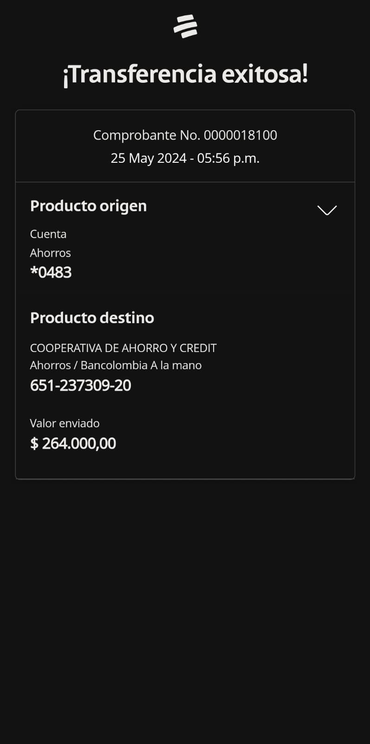Click the Bancolombia logo at top
The width and height of the screenshot is (370, 744).
[x=185, y=26]
